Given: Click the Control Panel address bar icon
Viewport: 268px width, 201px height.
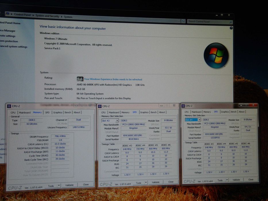Looking at the screenshot, I should click(7, 14).
